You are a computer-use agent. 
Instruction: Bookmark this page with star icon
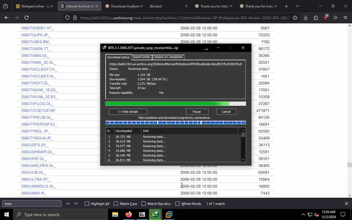pos(295,18)
